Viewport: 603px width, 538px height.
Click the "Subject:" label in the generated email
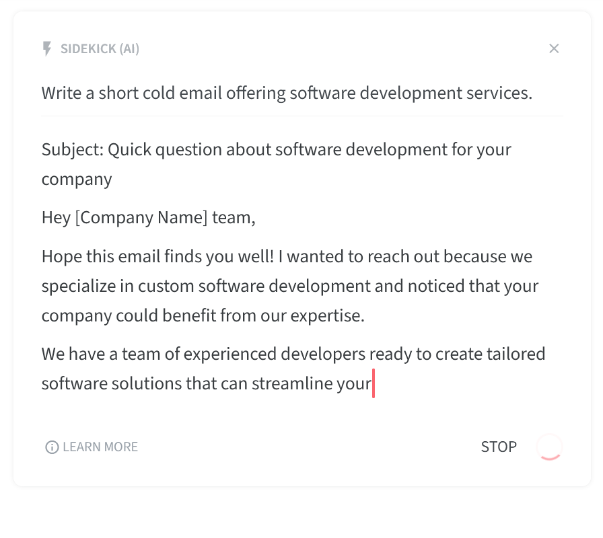click(73, 149)
